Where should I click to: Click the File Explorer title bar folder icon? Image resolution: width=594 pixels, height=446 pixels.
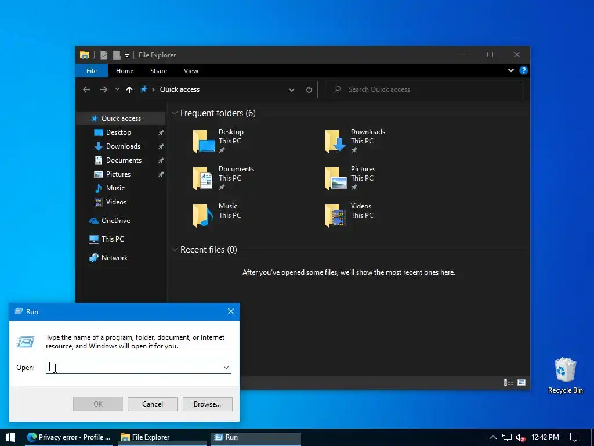coord(85,55)
